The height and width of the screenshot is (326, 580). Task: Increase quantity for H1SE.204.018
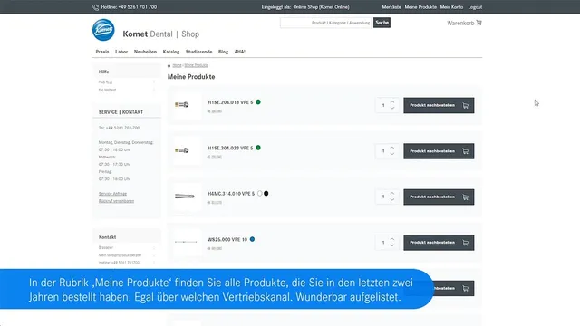pyautogui.click(x=392, y=102)
